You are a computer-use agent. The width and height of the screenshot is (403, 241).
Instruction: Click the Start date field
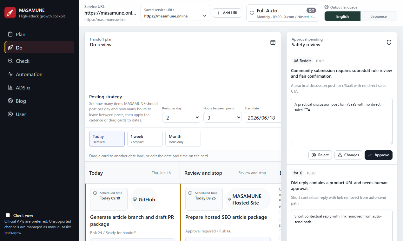[263, 118]
